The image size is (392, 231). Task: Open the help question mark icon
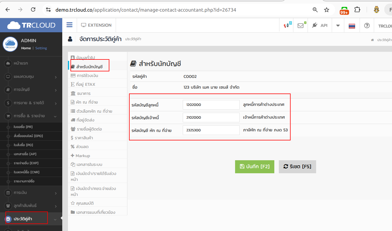[x=367, y=25]
